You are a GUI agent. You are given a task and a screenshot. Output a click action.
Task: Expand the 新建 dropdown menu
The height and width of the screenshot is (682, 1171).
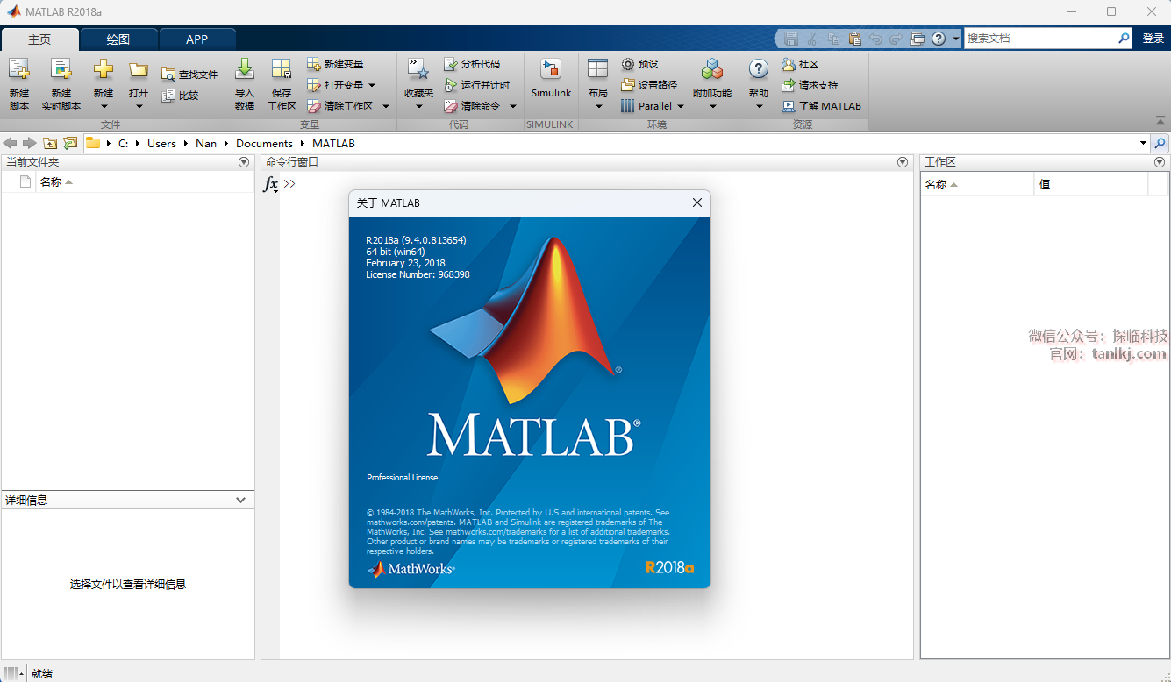tap(104, 107)
